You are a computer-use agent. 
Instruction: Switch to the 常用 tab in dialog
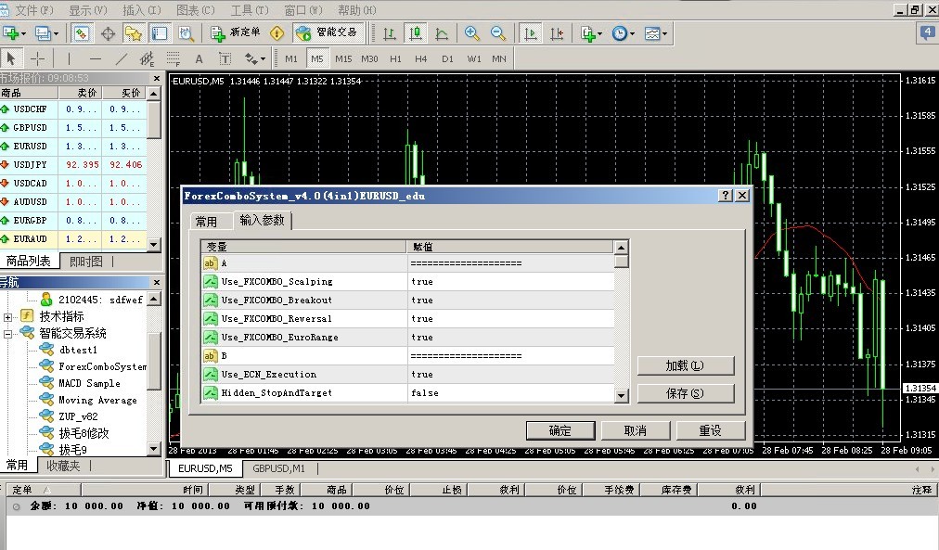pos(206,222)
